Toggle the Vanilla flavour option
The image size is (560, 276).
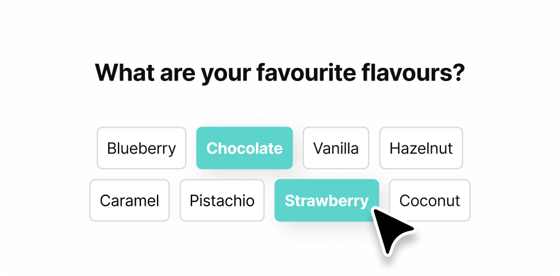pyautogui.click(x=336, y=148)
